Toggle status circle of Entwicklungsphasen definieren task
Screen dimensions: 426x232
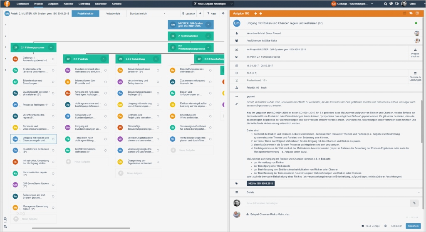(158, 70)
